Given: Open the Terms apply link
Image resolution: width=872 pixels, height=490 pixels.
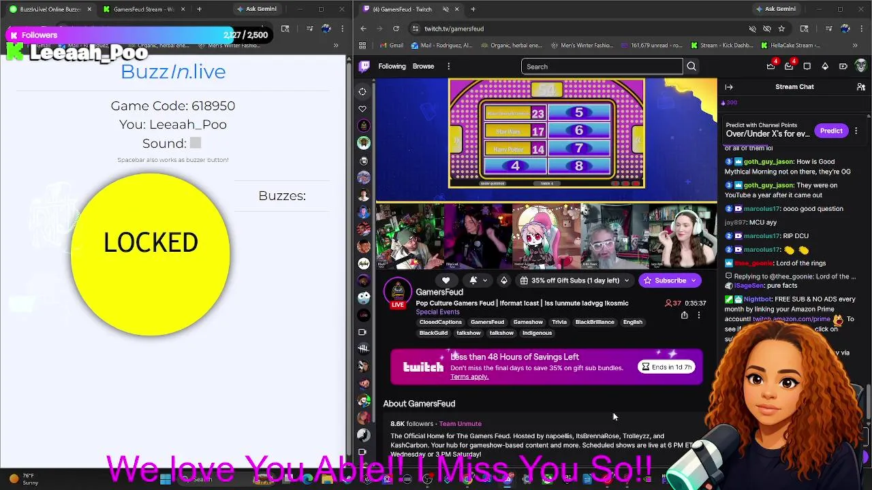Looking at the screenshot, I should 469,377.
